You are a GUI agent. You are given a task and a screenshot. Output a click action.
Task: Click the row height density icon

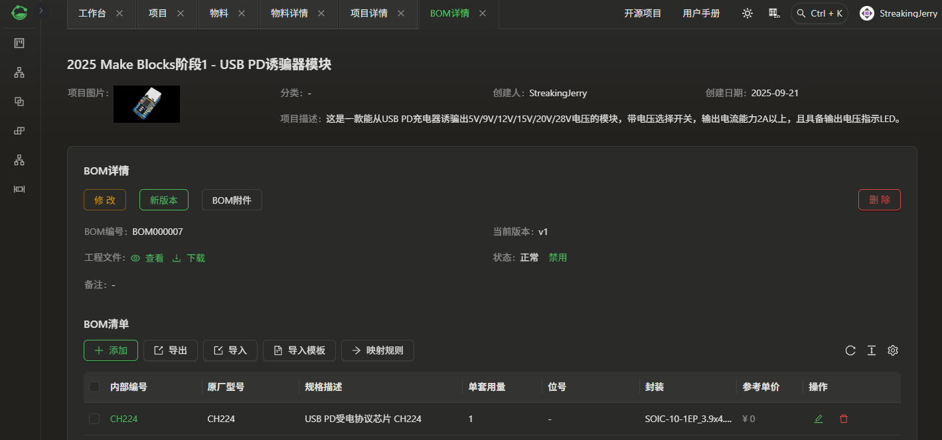click(x=872, y=350)
